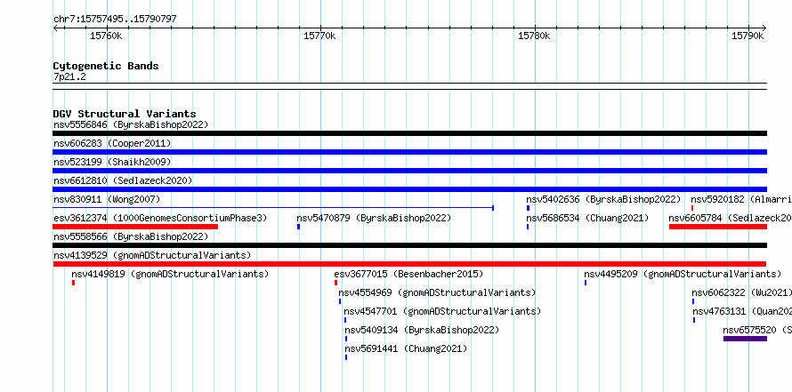792x392 pixels.
Task: Click the blue nsv4547701 marker
Action: click(345, 320)
